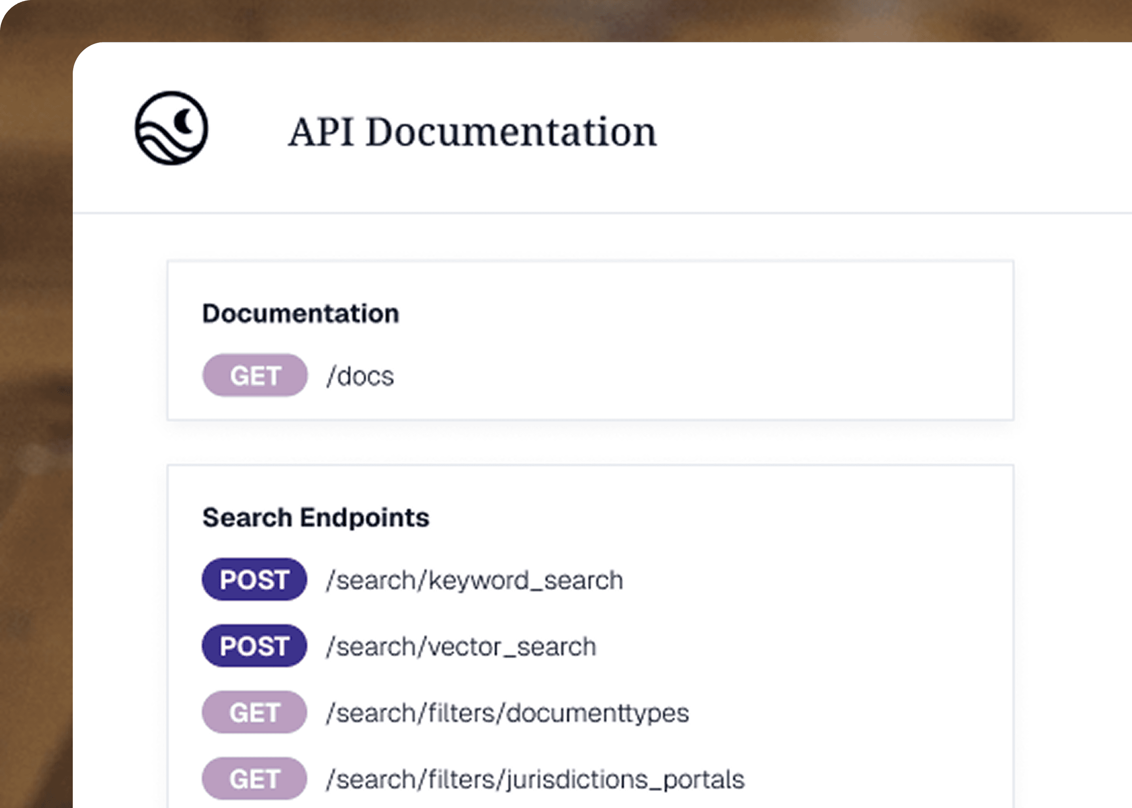This screenshot has height=808, width=1132.
Task: Open the /search/vector_search endpoint
Action: coord(461,647)
